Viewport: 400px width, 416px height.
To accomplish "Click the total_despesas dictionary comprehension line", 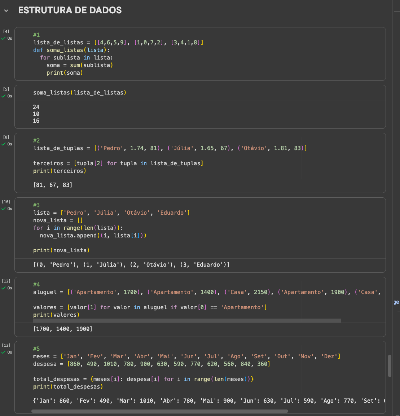I will point(143,379).
